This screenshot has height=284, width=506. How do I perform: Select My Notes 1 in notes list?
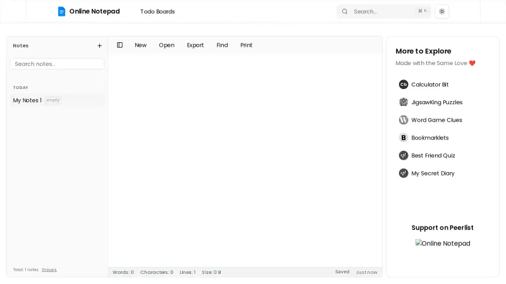point(27,100)
